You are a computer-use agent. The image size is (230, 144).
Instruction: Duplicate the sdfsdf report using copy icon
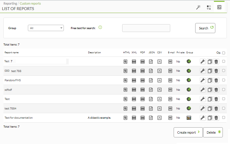210,90
